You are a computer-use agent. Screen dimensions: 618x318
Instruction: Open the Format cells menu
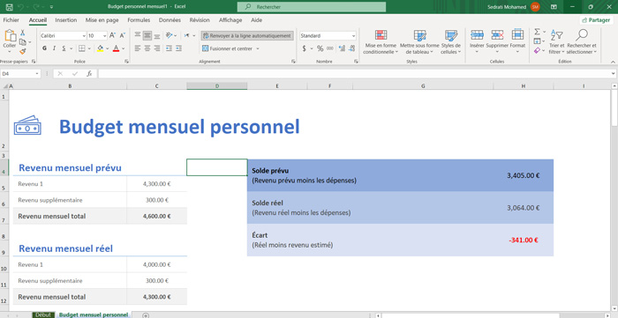(517, 41)
